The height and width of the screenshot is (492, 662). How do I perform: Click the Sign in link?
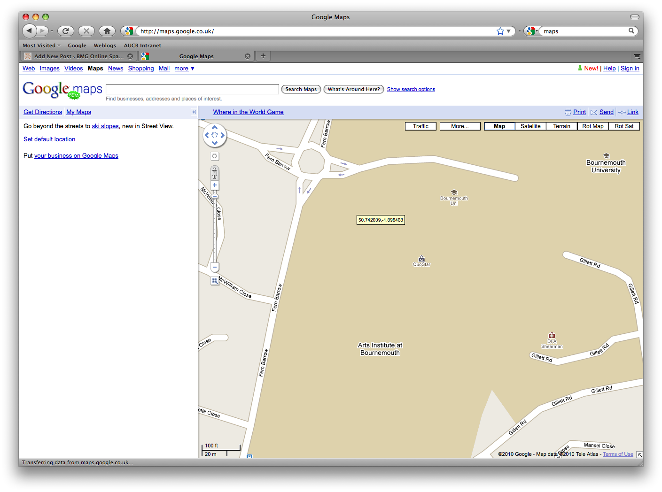pyautogui.click(x=630, y=69)
